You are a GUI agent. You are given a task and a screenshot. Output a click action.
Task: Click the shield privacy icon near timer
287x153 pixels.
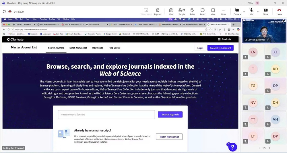point(4,12)
